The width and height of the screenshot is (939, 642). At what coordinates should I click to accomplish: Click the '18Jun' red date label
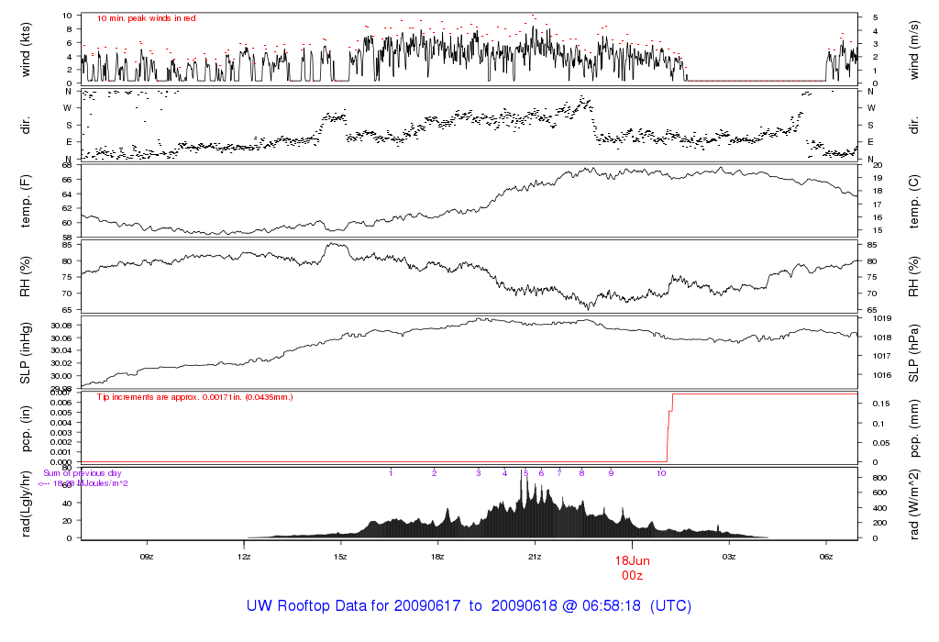[x=632, y=561]
